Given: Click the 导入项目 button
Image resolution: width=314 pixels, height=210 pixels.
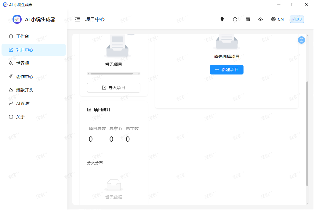Looking at the screenshot, I should click(114, 88).
